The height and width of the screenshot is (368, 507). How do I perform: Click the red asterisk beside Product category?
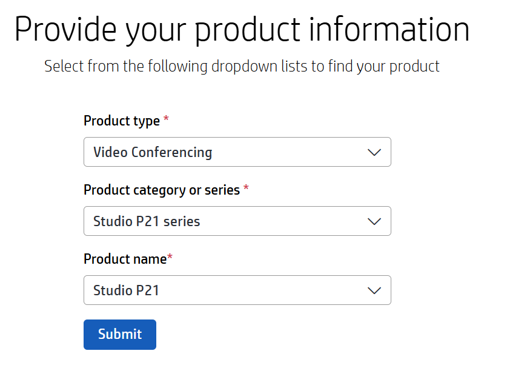pos(246,189)
